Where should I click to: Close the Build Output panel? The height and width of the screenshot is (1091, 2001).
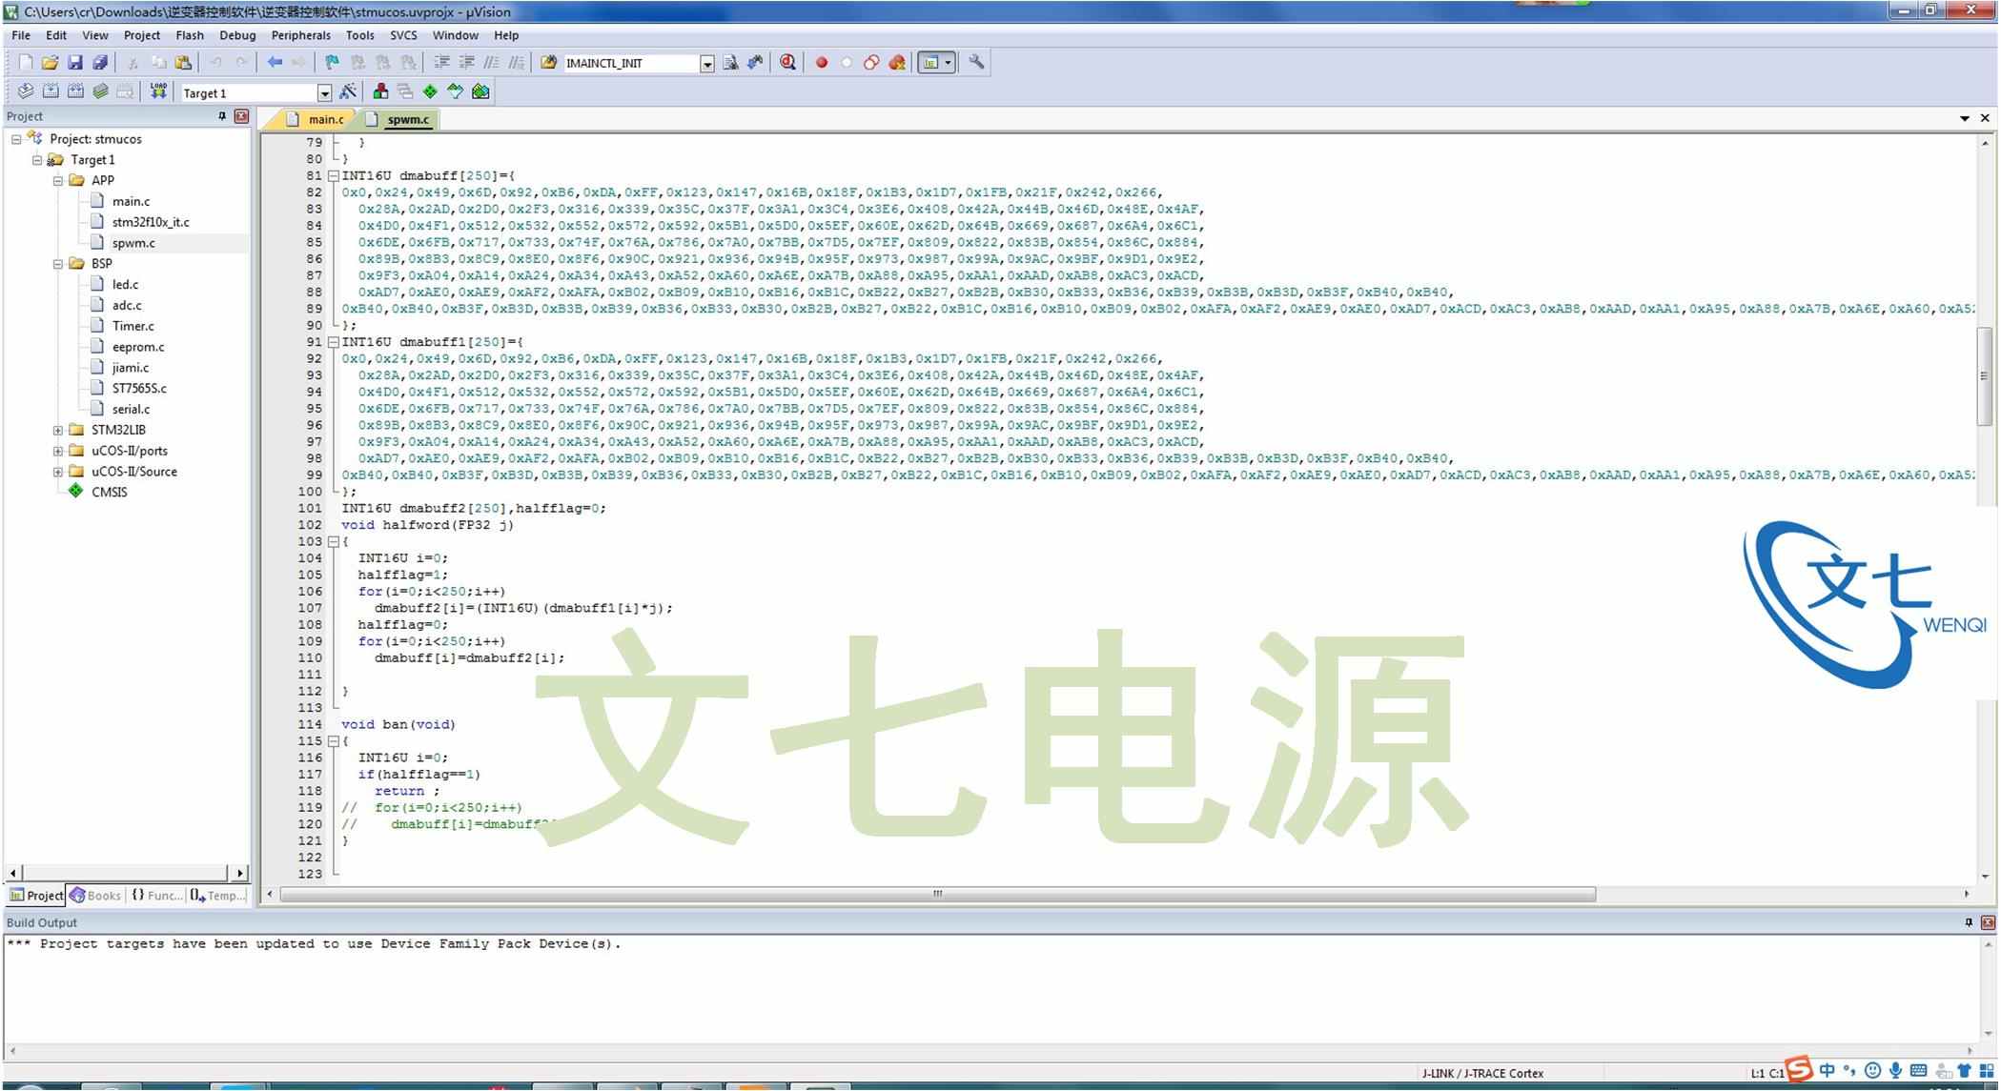1988,922
